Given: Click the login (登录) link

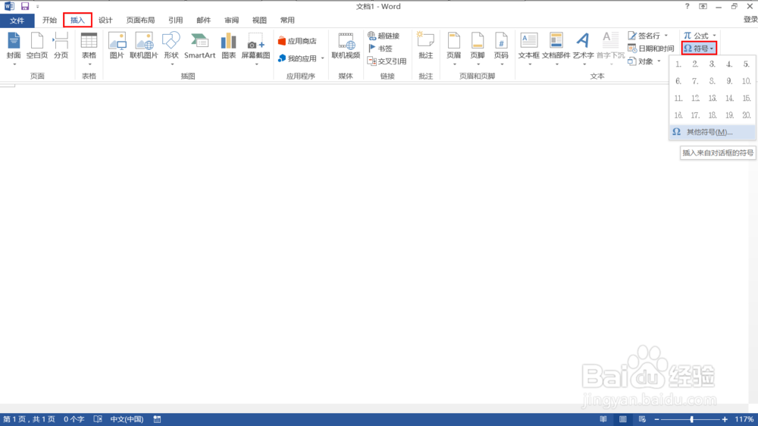Looking at the screenshot, I should click(750, 20).
